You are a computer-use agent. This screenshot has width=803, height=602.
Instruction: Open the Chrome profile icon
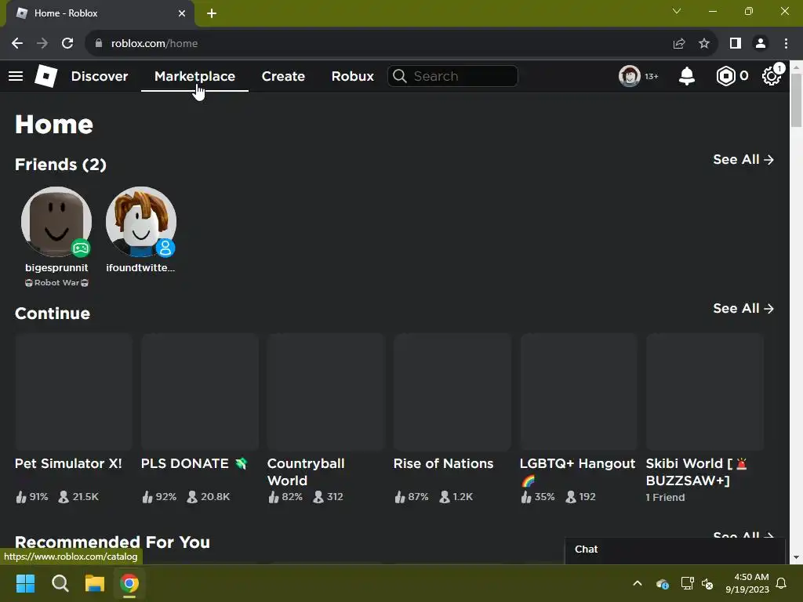(761, 44)
